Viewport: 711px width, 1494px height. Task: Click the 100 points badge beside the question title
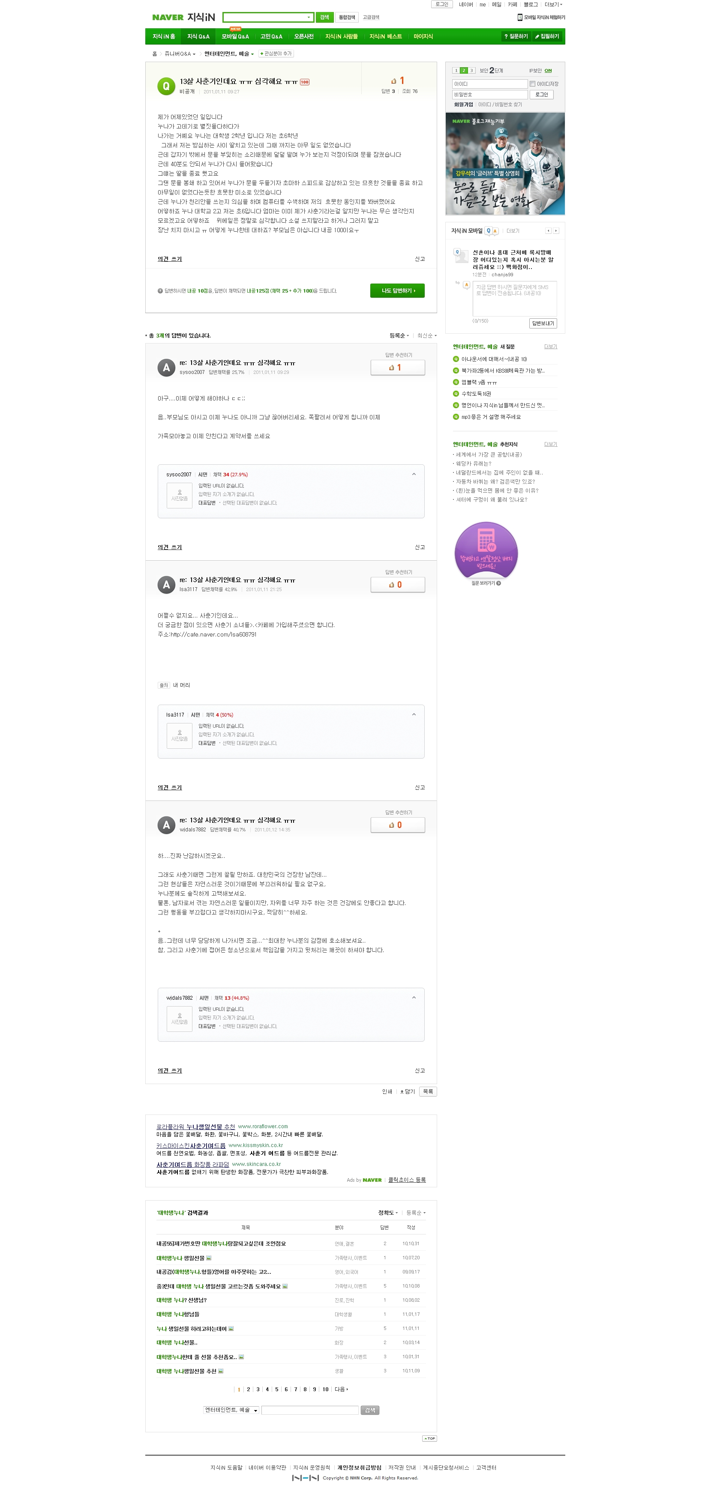coord(304,82)
